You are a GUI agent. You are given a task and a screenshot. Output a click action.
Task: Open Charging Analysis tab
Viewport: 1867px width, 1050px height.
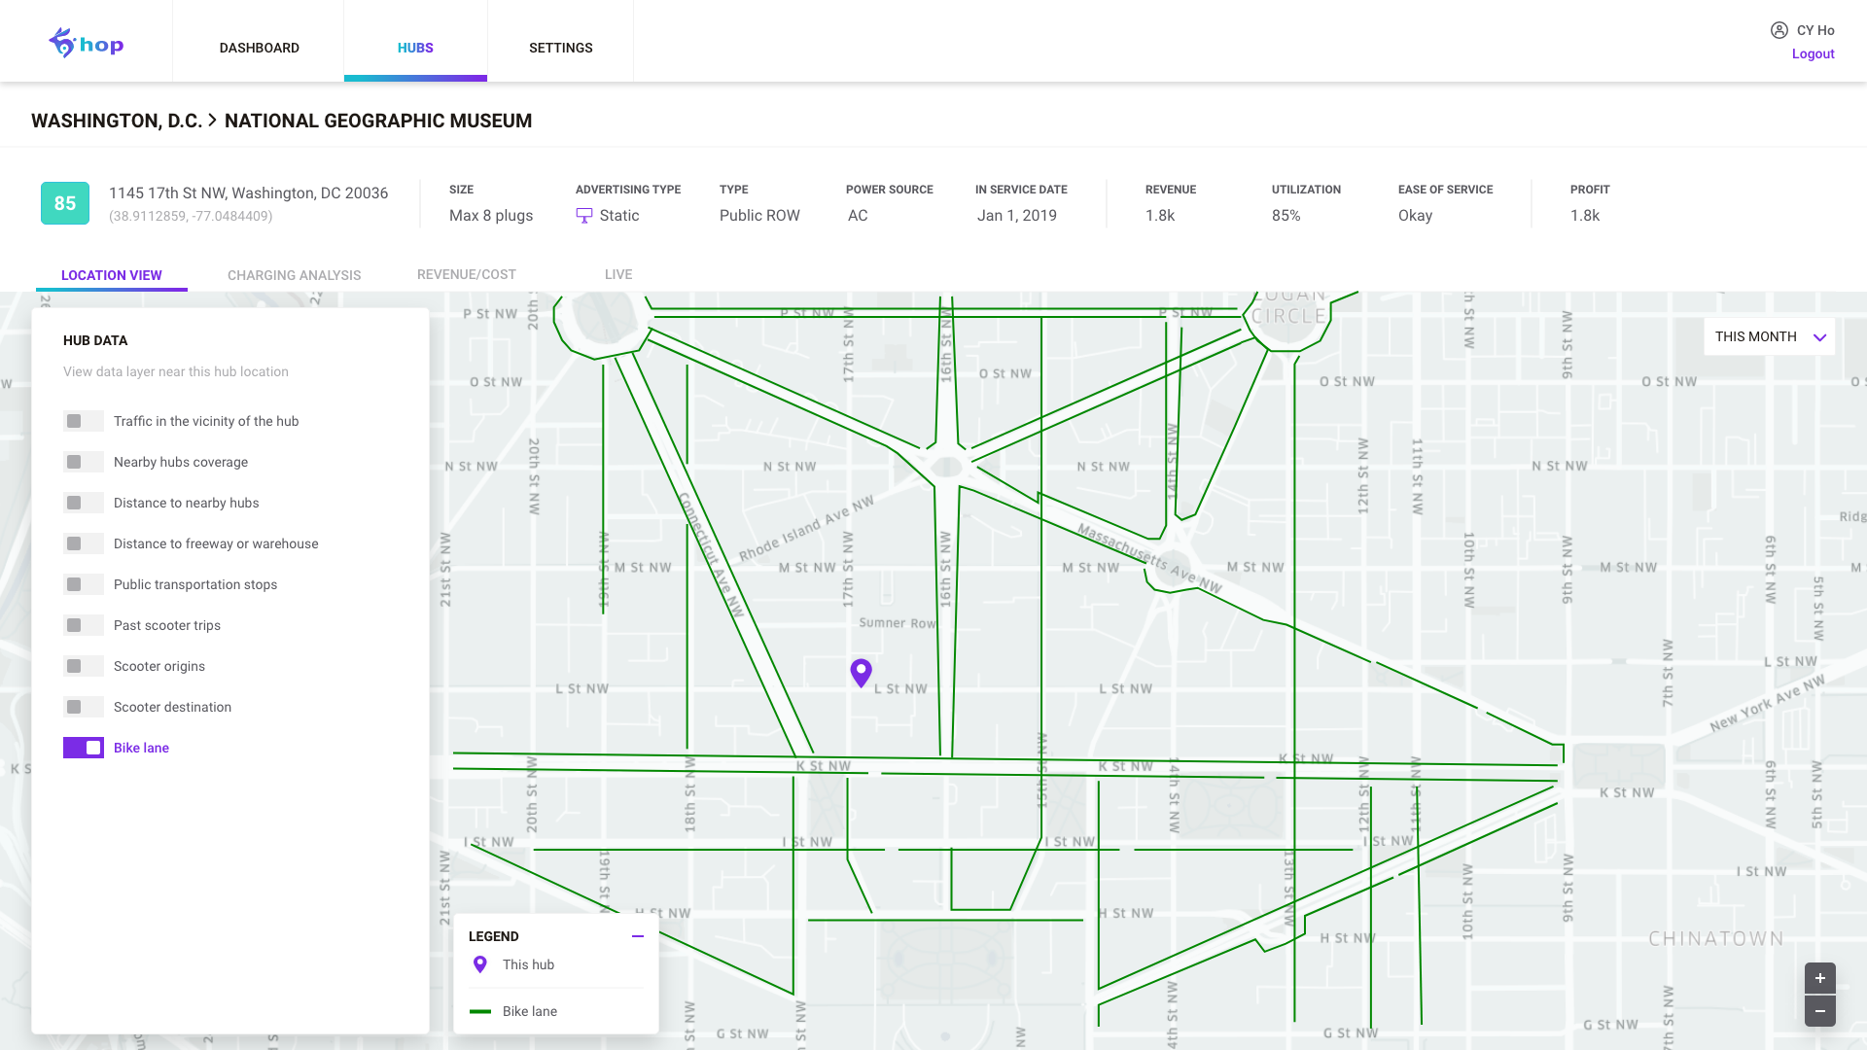pyautogui.click(x=294, y=275)
